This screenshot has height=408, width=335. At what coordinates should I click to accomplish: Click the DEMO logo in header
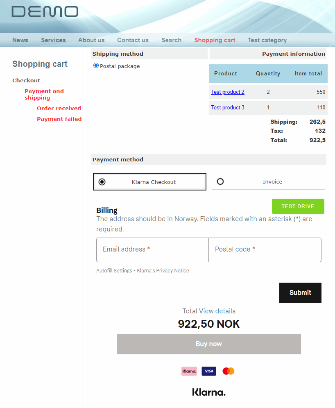(45, 11)
